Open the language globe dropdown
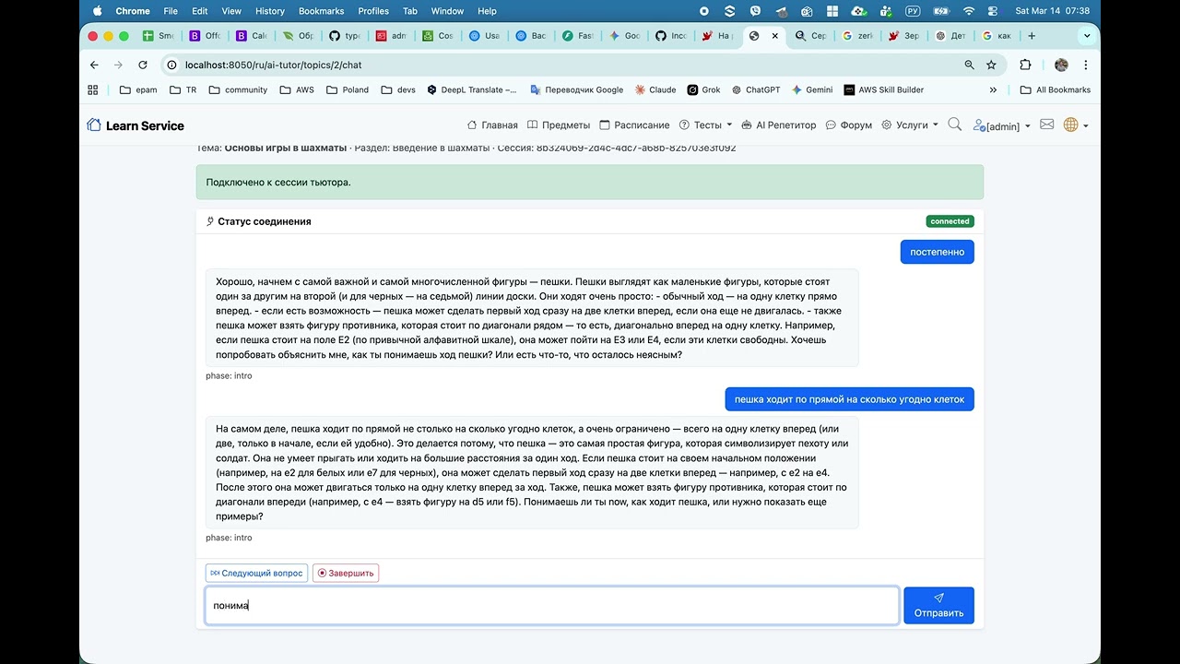The image size is (1180, 664). click(x=1076, y=125)
